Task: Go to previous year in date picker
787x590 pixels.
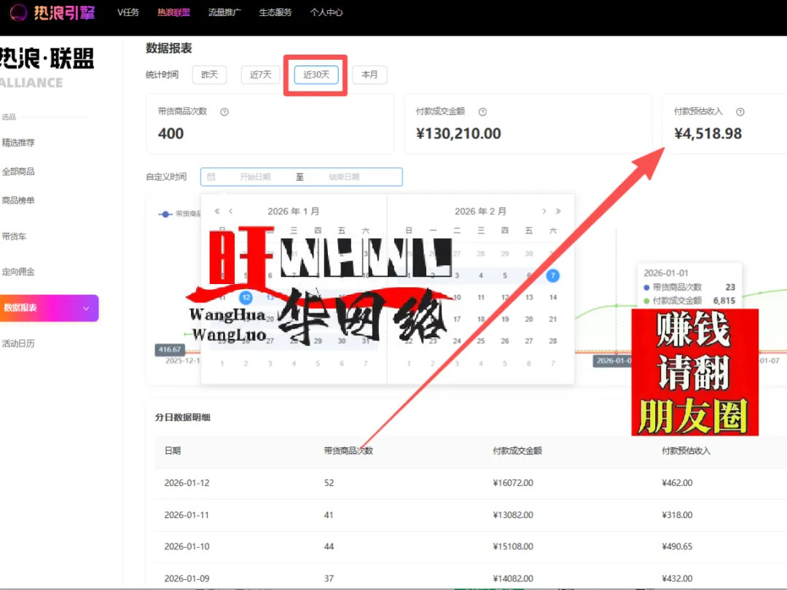Action: (x=217, y=211)
